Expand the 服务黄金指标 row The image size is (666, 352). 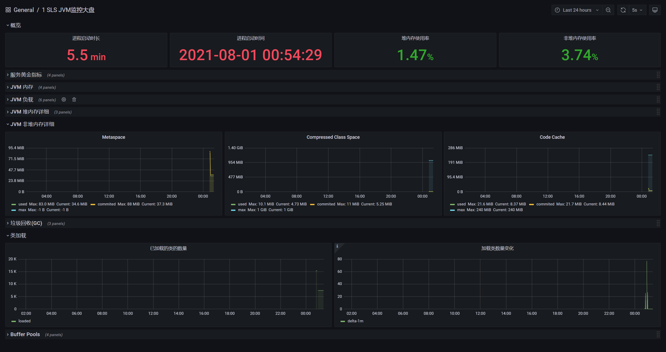(26, 75)
